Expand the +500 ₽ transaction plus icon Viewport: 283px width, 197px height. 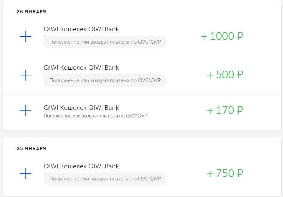point(26,75)
